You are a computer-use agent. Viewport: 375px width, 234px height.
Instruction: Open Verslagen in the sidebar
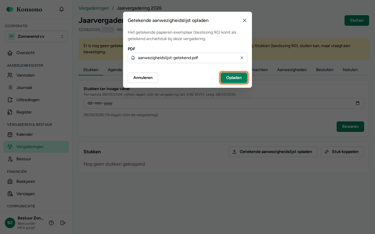pyautogui.click(x=36, y=194)
